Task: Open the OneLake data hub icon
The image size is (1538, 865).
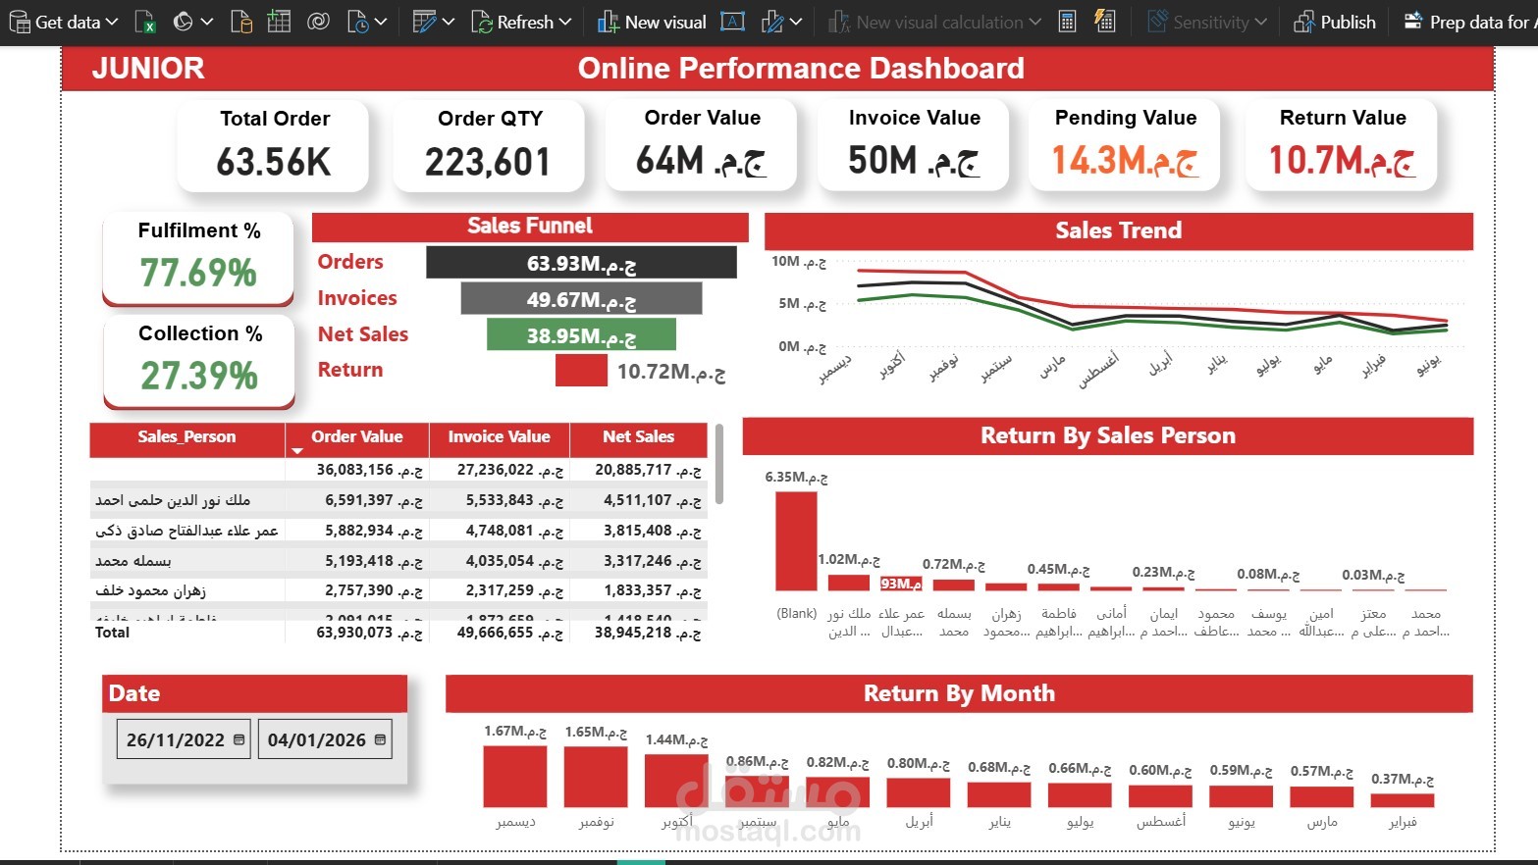Action: click(x=183, y=22)
